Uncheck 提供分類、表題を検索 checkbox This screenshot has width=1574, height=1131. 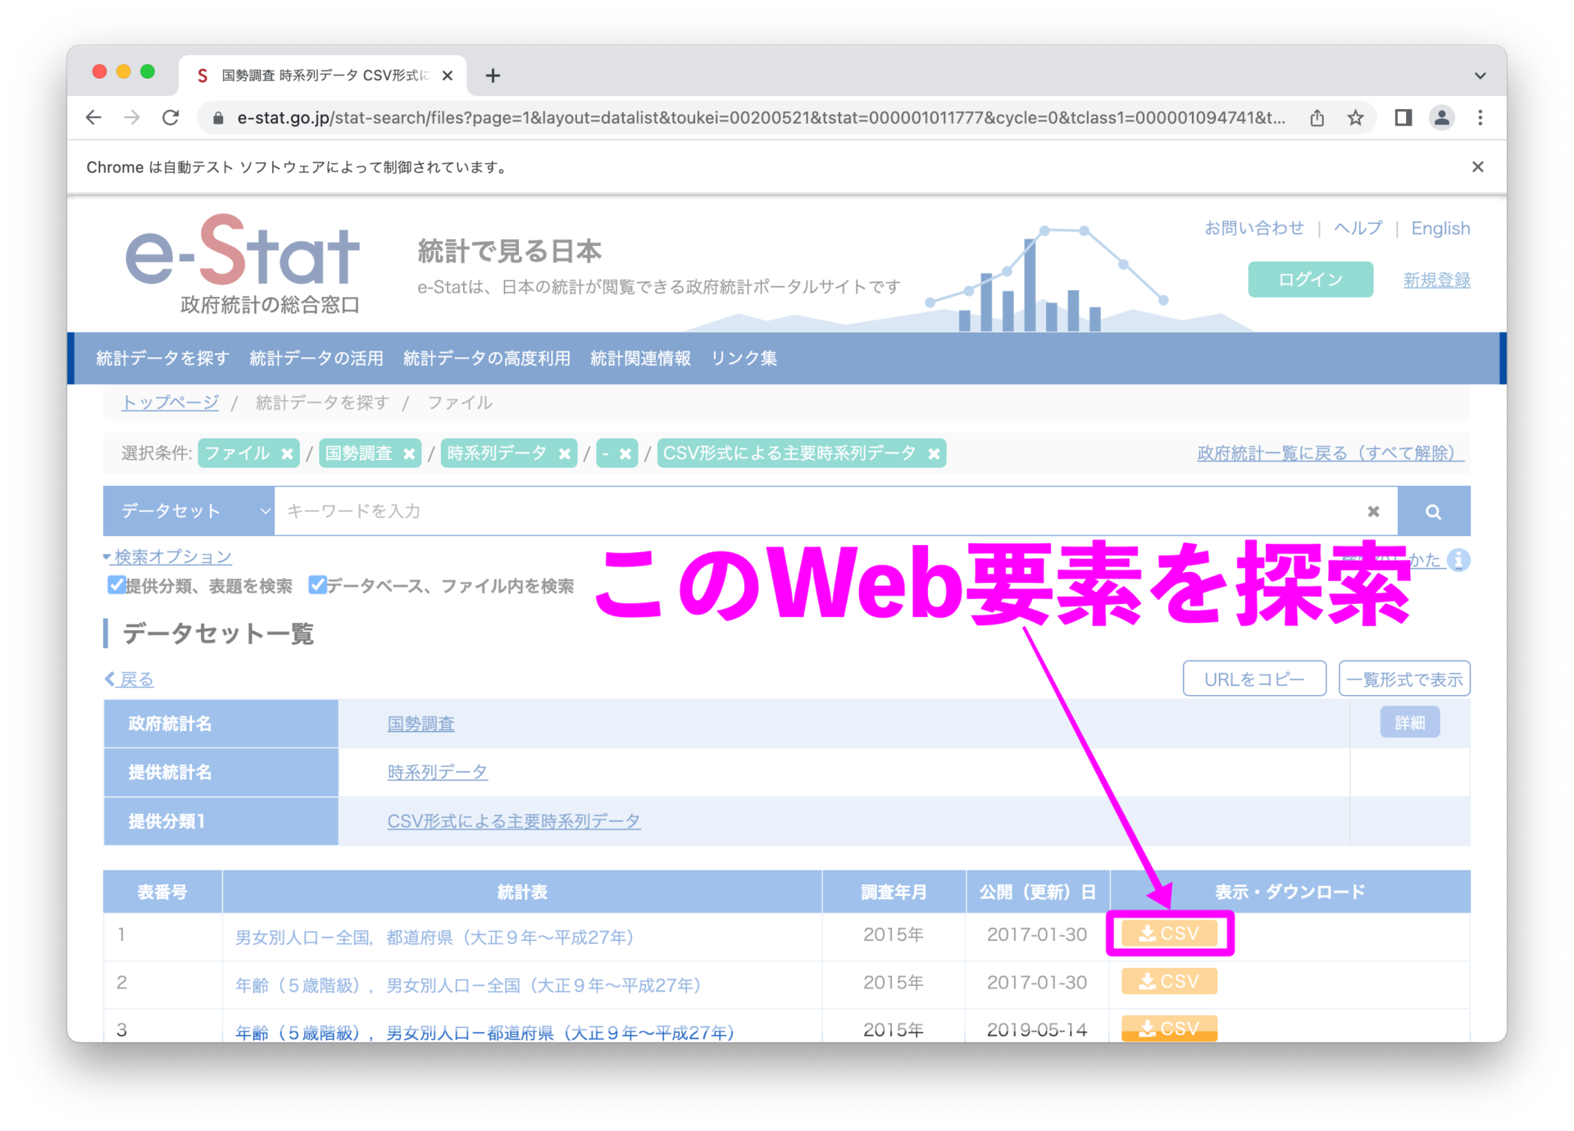click(x=116, y=585)
